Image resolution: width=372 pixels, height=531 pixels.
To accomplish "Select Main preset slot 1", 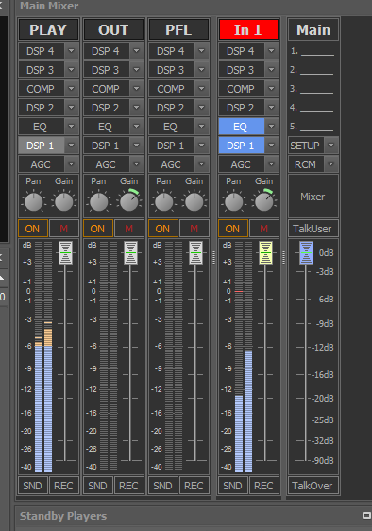I will coord(313,51).
